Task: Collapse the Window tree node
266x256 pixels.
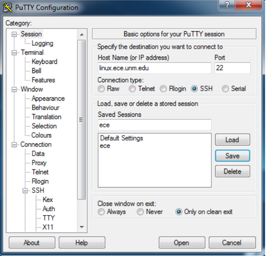Action: click(x=14, y=90)
